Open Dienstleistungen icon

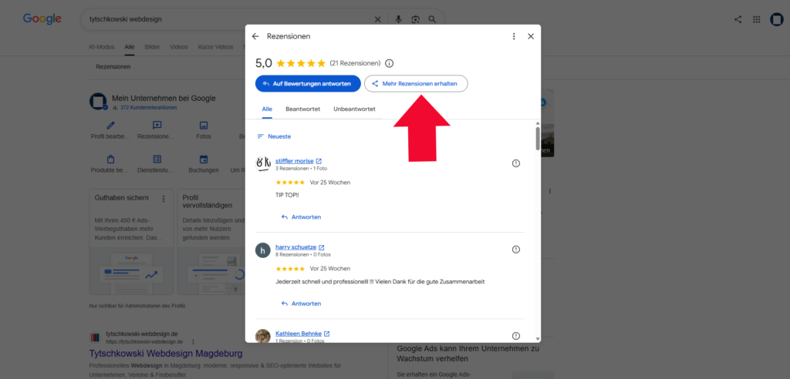157,159
